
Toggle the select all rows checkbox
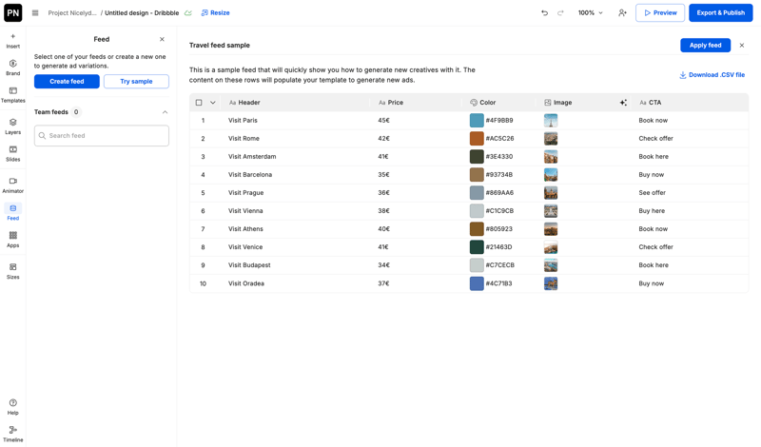click(x=199, y=103)
